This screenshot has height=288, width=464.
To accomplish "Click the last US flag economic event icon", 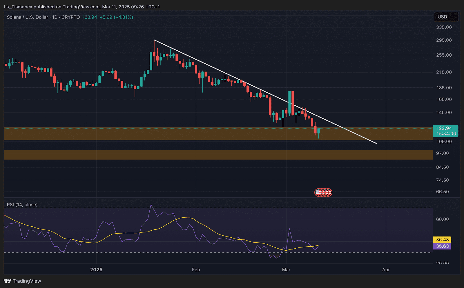I will [329, 192].
